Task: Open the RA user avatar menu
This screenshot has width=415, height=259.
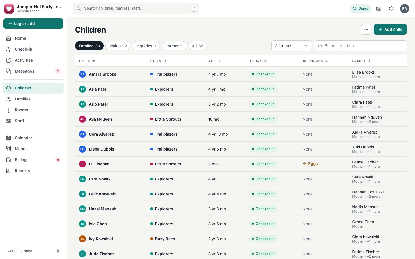Action: (405, 9)
